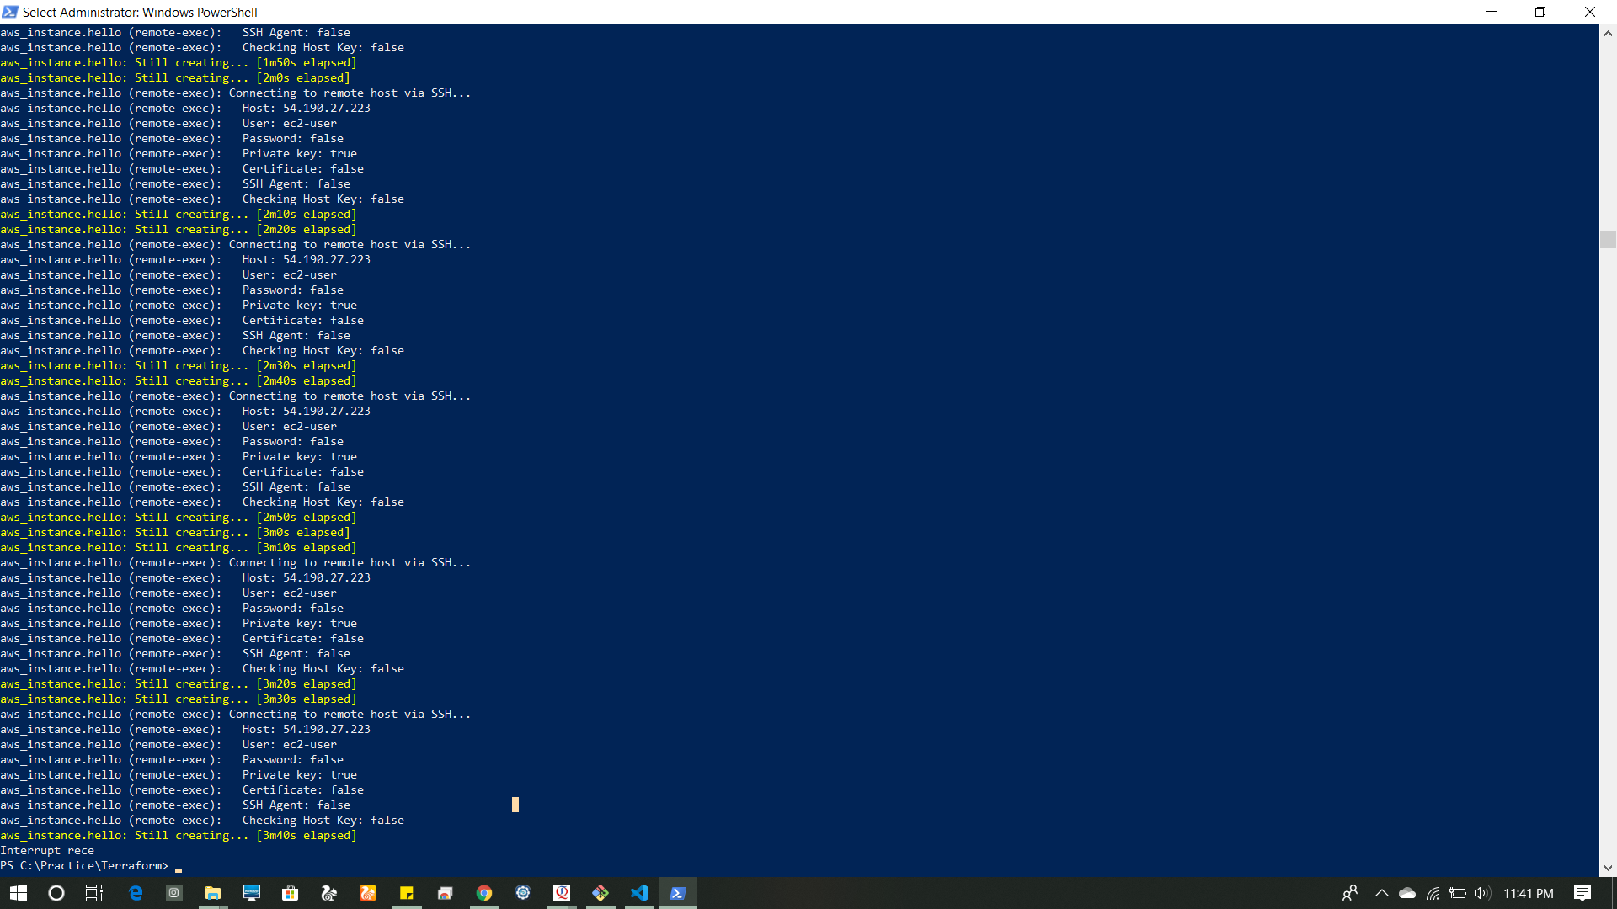Viewport: 1617px width, 909px height.
Task: Open Microsoft Store taskbar icon
Action: pyautogui.click(x=291, y=893)
